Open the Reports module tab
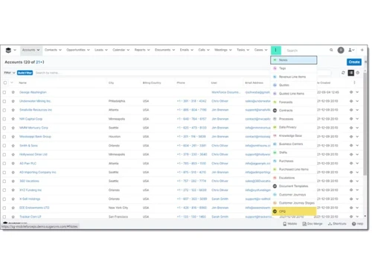372x279 pixels. (x=140, y=50)
